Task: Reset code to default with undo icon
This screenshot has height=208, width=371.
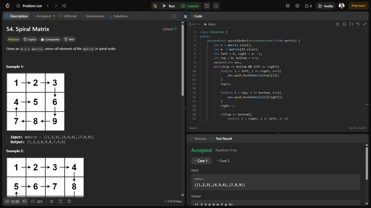Action: 358,24
